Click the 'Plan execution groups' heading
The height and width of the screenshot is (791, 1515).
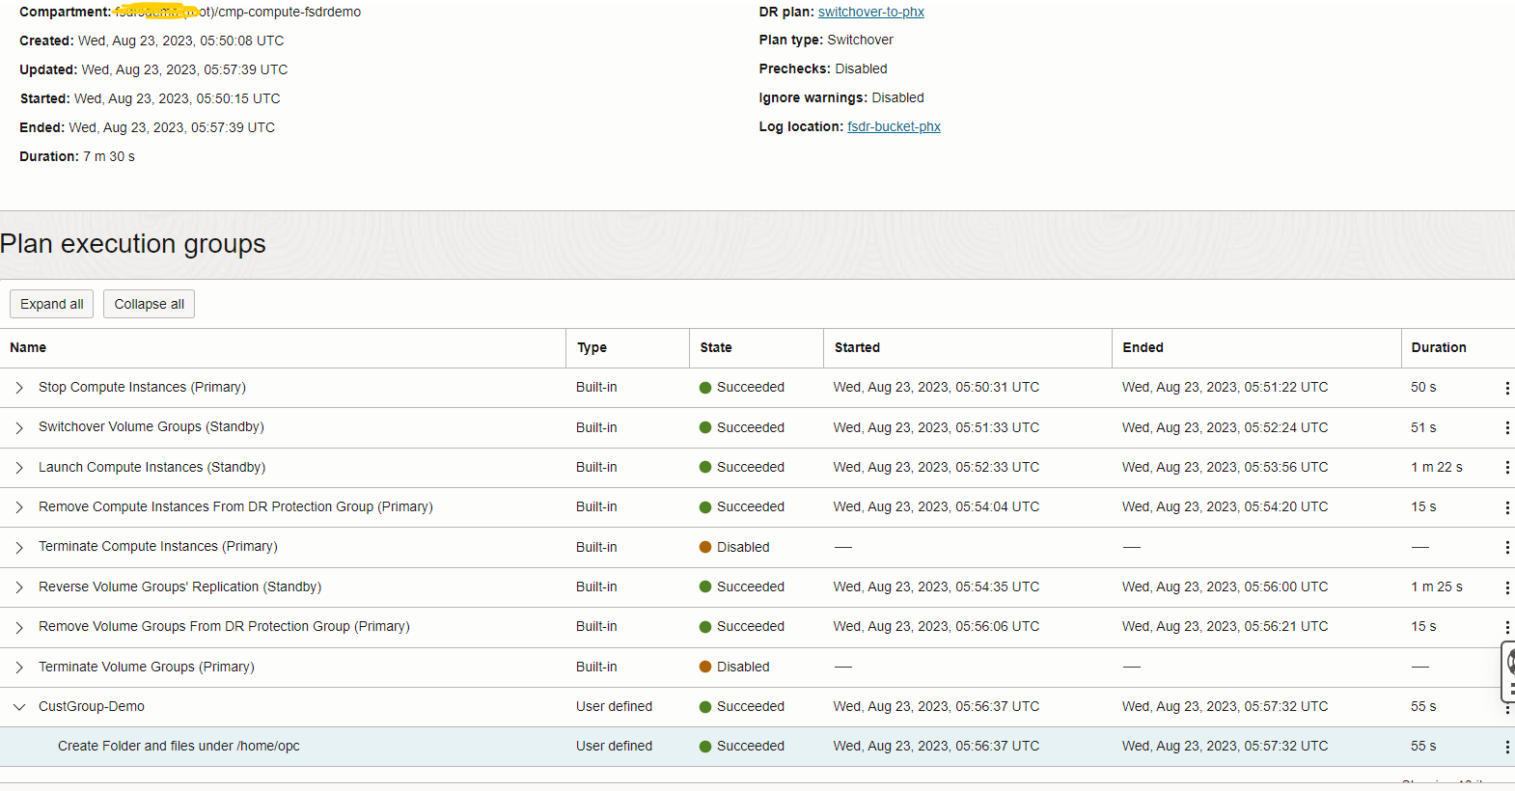click(133, 244)
